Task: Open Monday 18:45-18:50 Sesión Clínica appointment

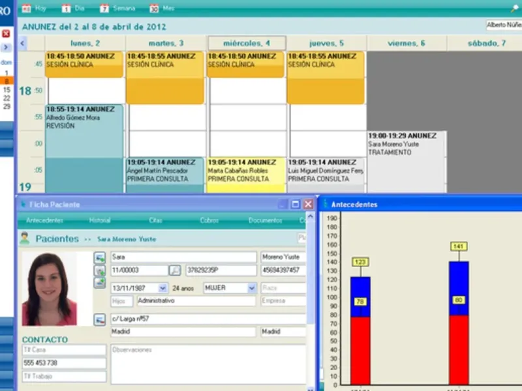Action: pyautogui.click(x=84, y=64)
